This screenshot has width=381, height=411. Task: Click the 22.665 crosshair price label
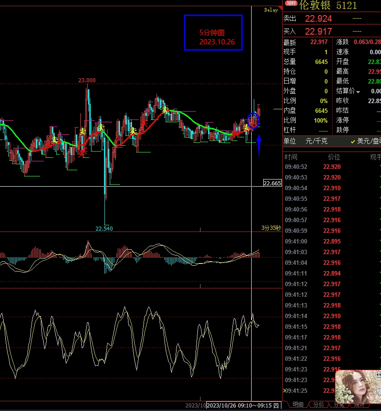pyautogui.click(x=272, y=183)
